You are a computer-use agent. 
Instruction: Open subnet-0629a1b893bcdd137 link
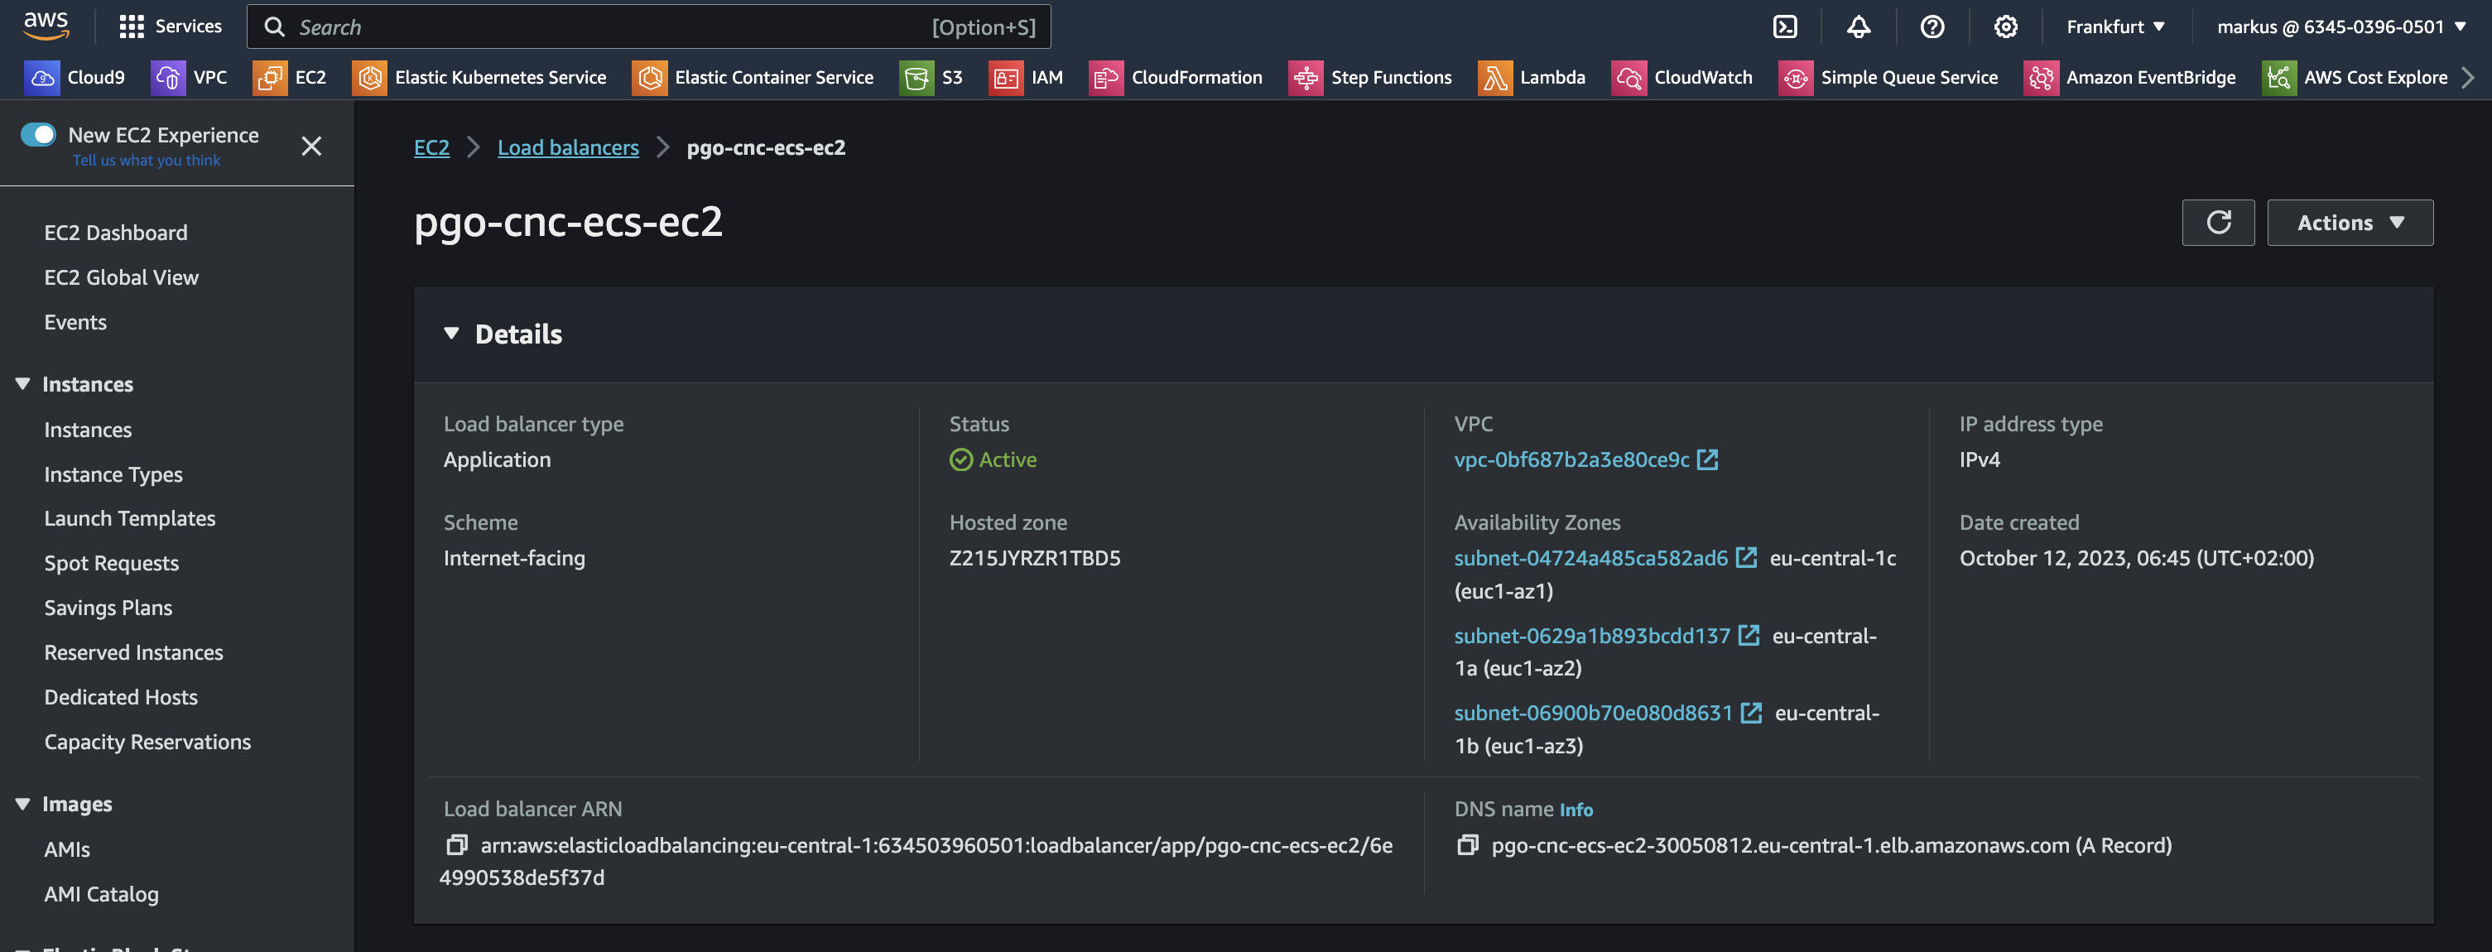(x=1592, y=636)
